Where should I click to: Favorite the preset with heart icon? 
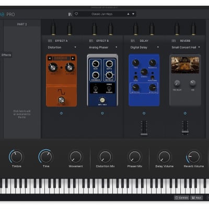click(x=76, y=14)
